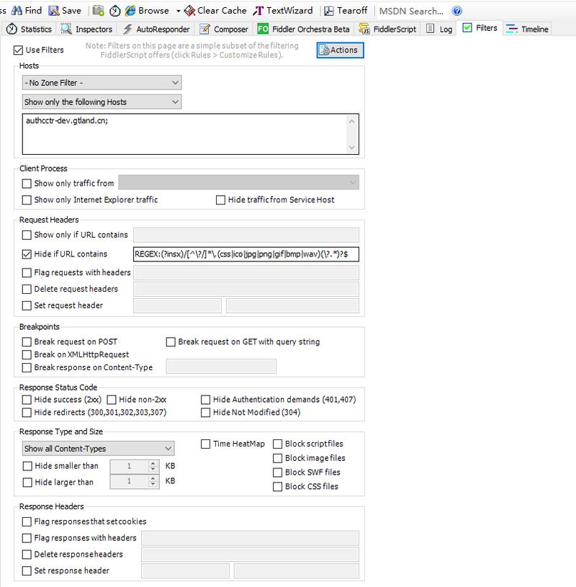Check Show only Internet Explorer traffic
576x587 pixels.
pyautogui.click(x=27, y=200)
